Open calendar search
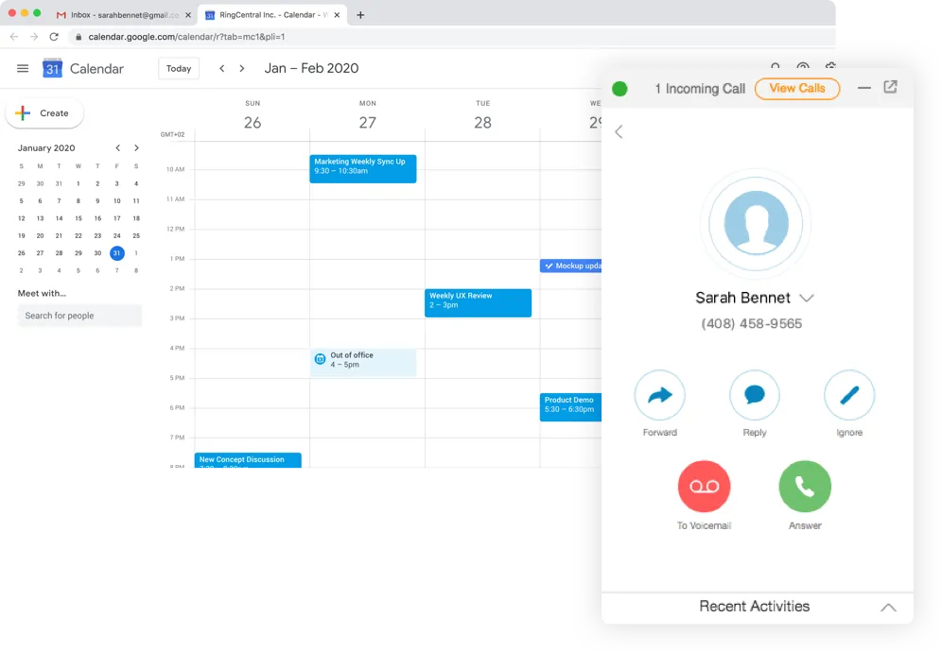This screenshot has width=942, height=652. pos(776,68)
